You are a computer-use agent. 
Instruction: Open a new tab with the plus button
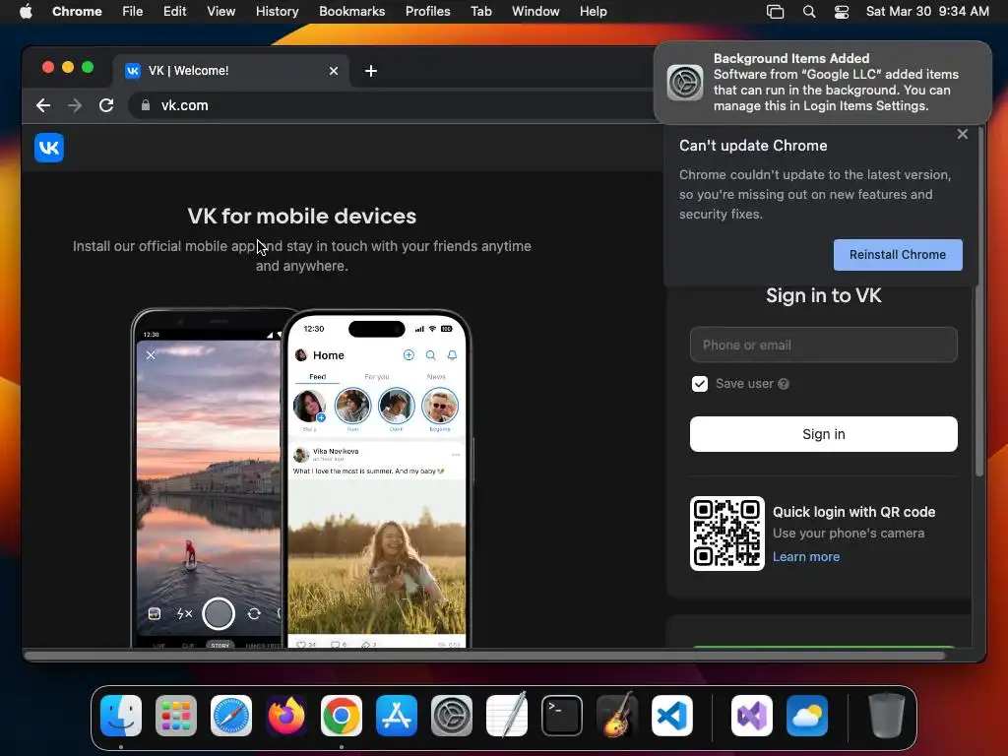371,71
